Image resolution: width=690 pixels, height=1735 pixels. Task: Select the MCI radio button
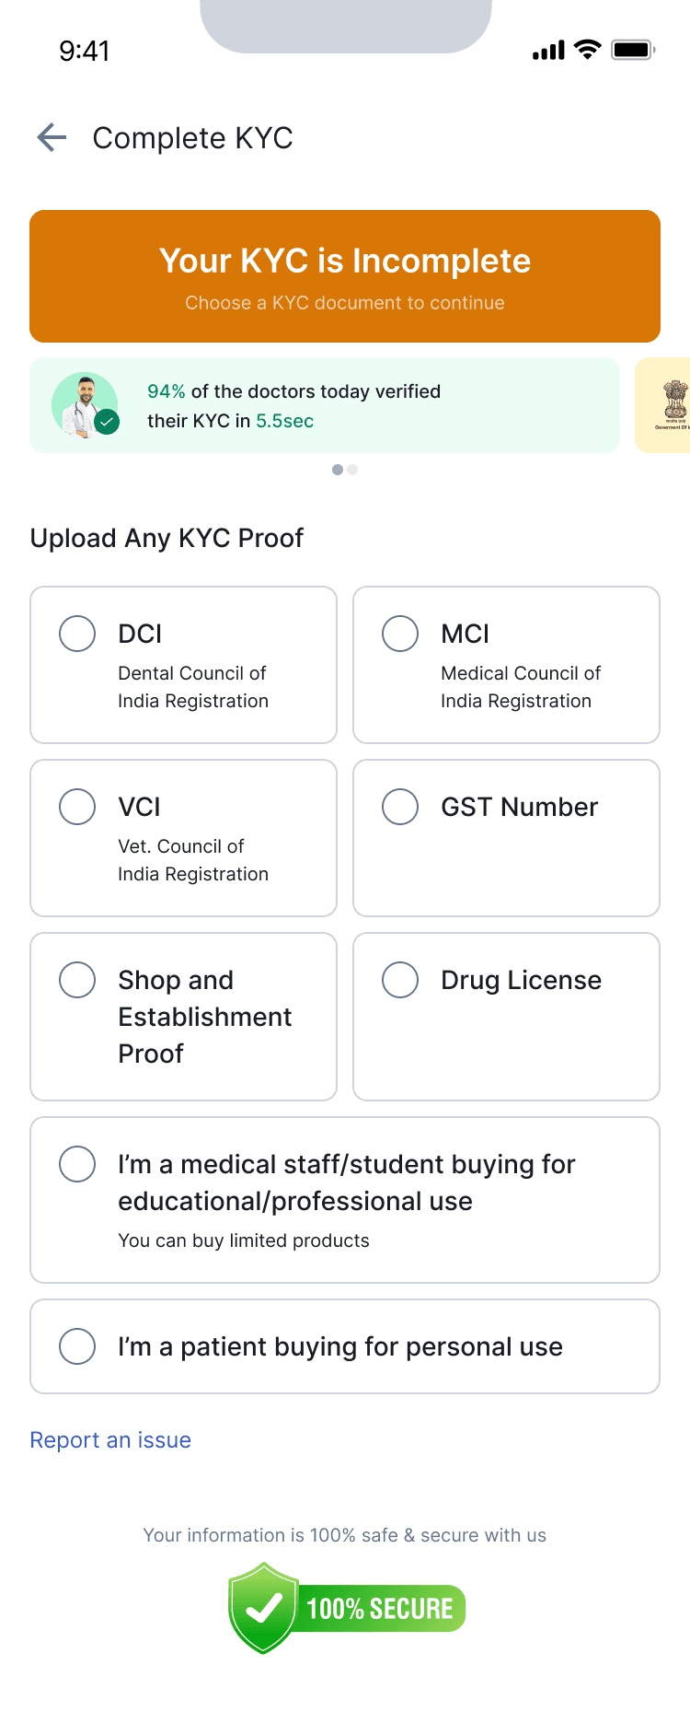pos(400,634)
